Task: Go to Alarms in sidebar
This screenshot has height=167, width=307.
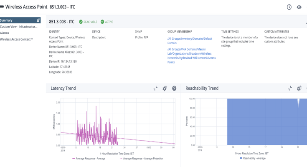Action: [5, 33]
